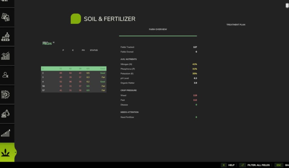The image size is (289, 168).
Task: Click the SOIL & FERTILIZER title
Action: point(110,19)
